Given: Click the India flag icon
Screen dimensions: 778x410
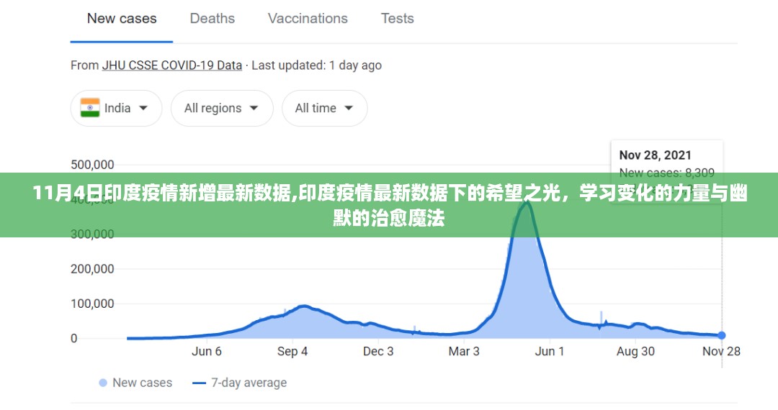Looking at the screenshot, I should pyautogui.click(x=90, y=108).
